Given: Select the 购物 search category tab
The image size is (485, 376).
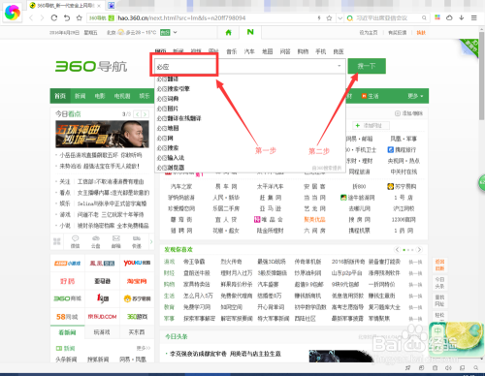Looking at the screenshot, I should (303, 51).
